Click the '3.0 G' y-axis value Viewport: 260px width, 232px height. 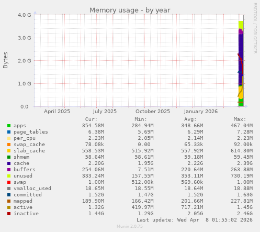tap(25, 38)
